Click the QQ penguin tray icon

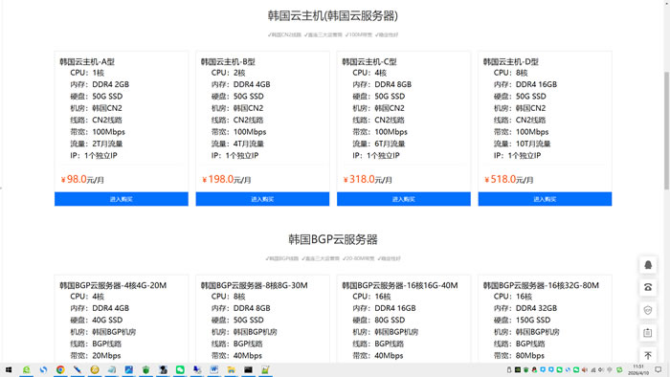point(534,369)
